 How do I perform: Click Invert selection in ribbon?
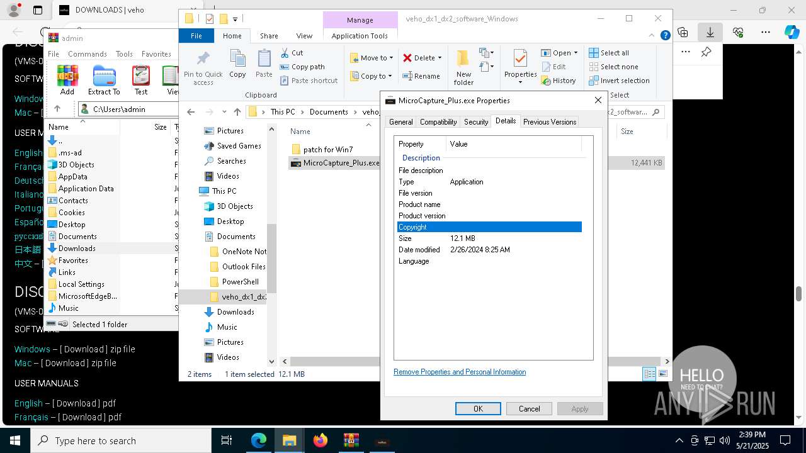(x=619, y=81)
